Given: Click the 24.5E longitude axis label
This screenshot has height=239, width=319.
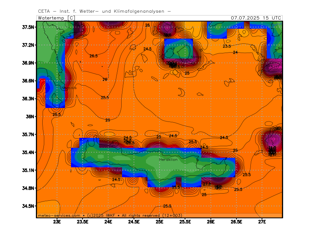Looking at the screenshot, I should (x=134, y=222).
